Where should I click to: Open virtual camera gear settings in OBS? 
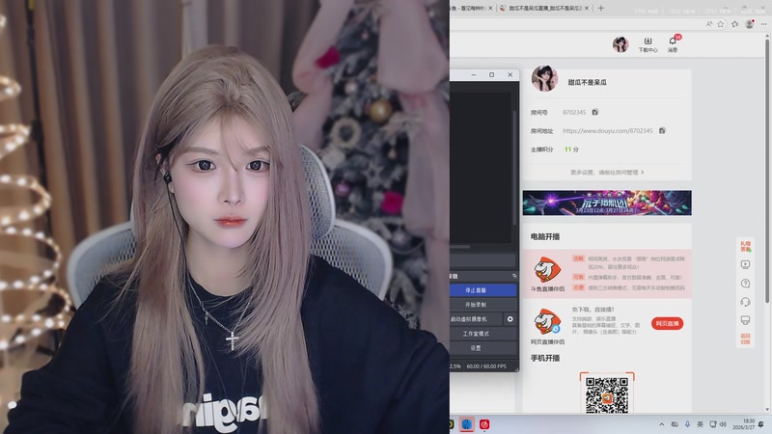coord(510,319)
